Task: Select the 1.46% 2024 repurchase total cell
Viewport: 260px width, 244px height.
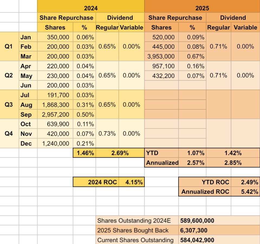Action: coord(84,153)
